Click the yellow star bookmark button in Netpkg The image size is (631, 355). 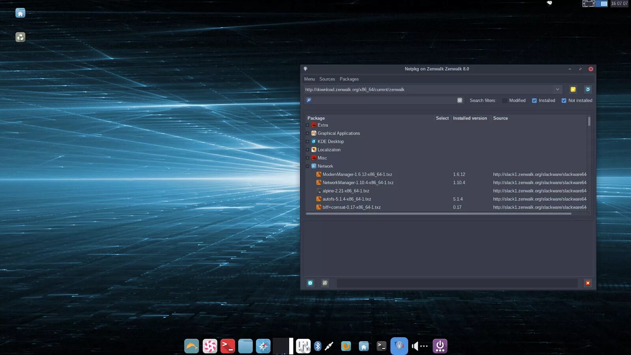pos(573,90)
